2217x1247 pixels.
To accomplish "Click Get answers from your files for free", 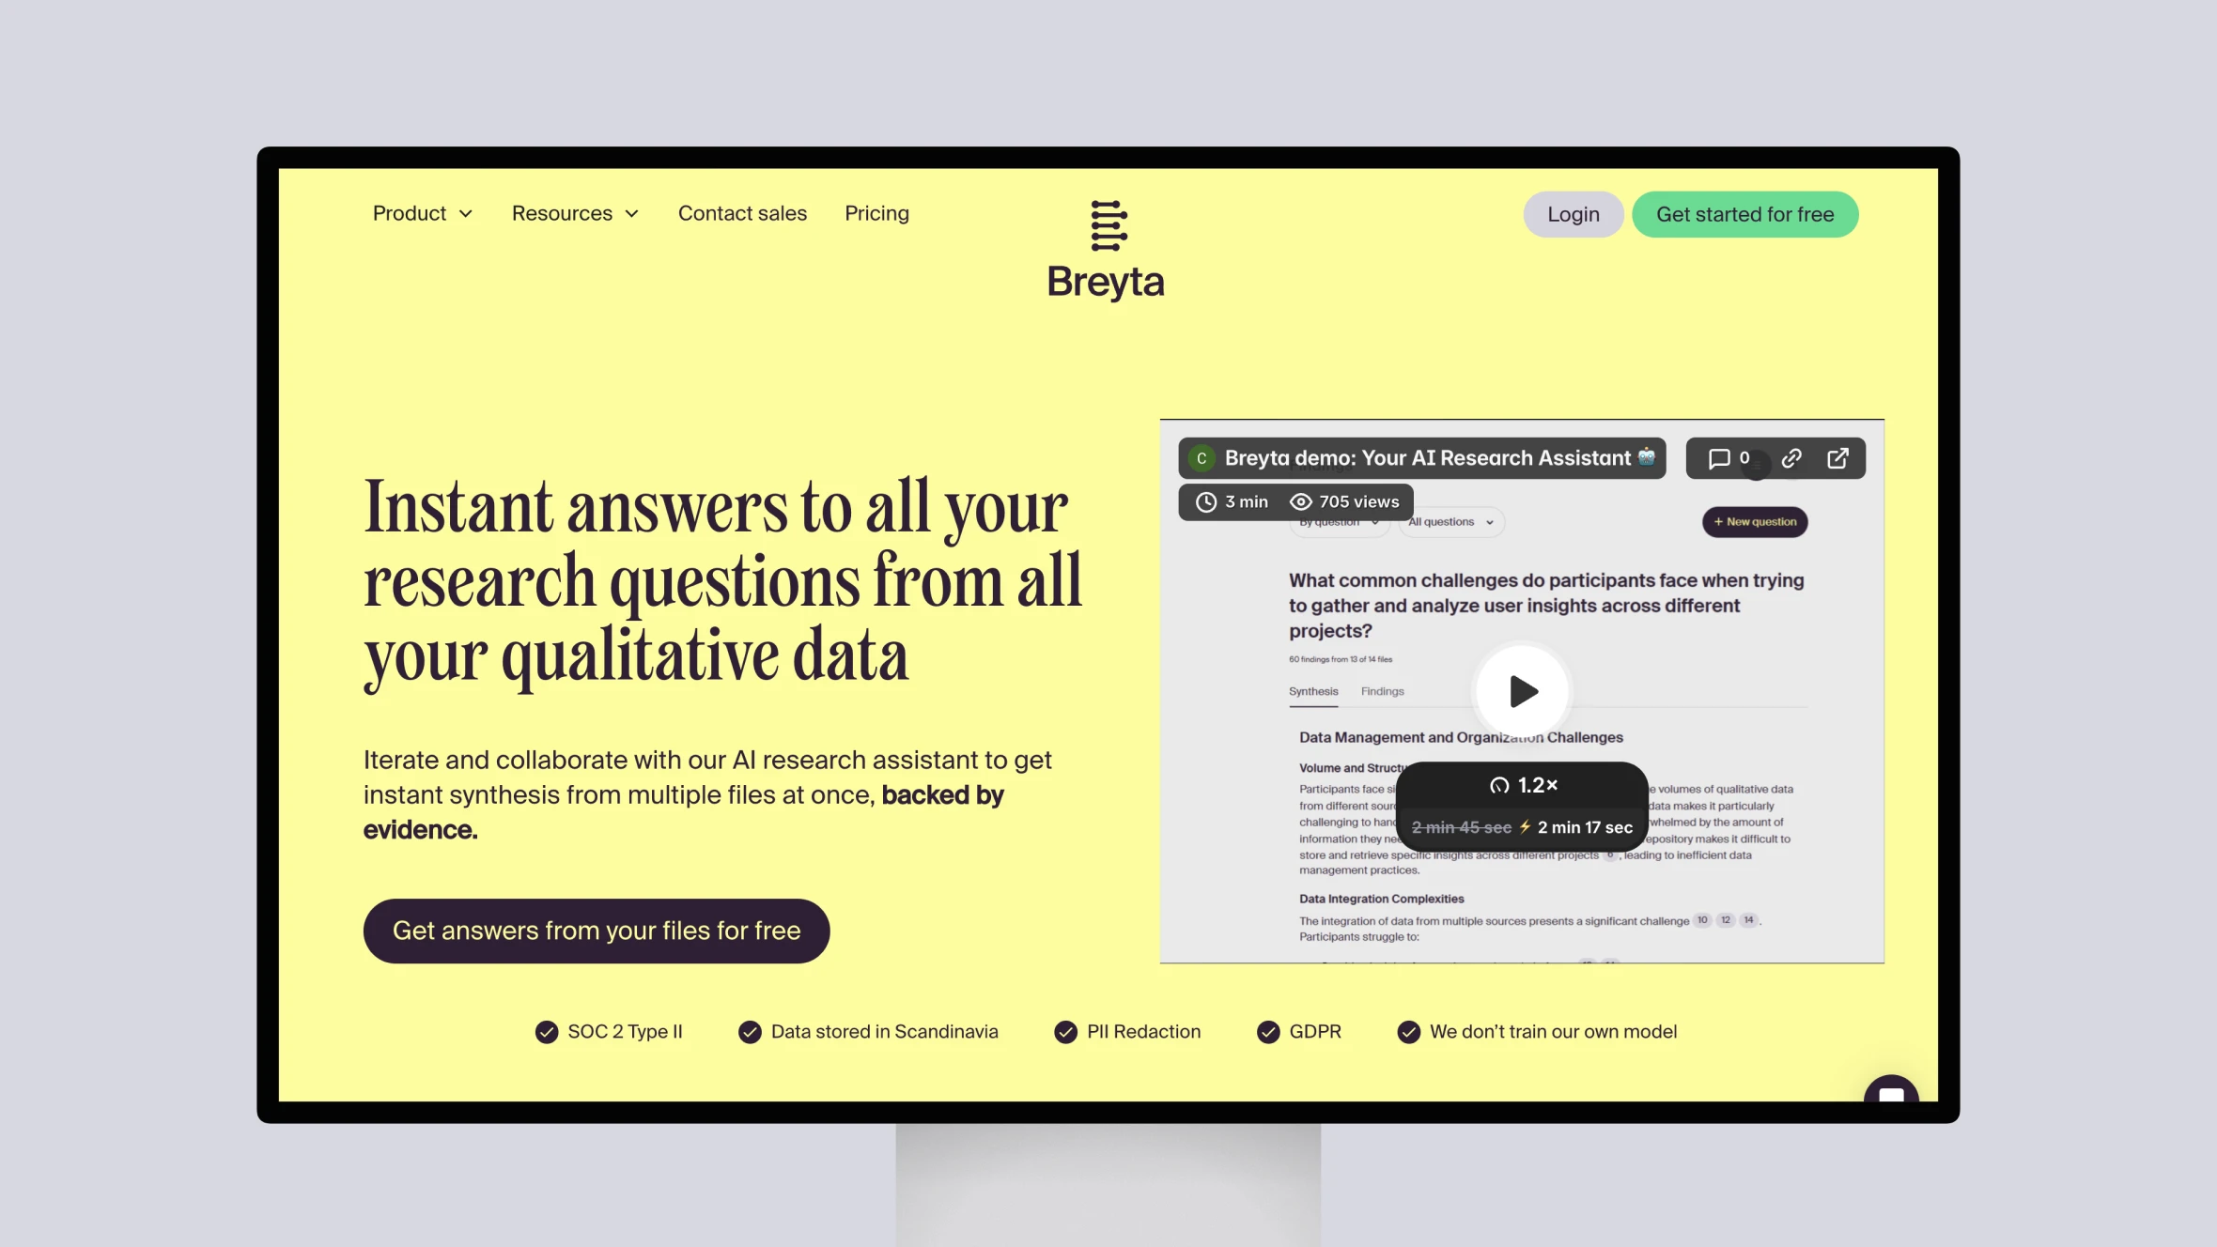I will coord(596,931).
